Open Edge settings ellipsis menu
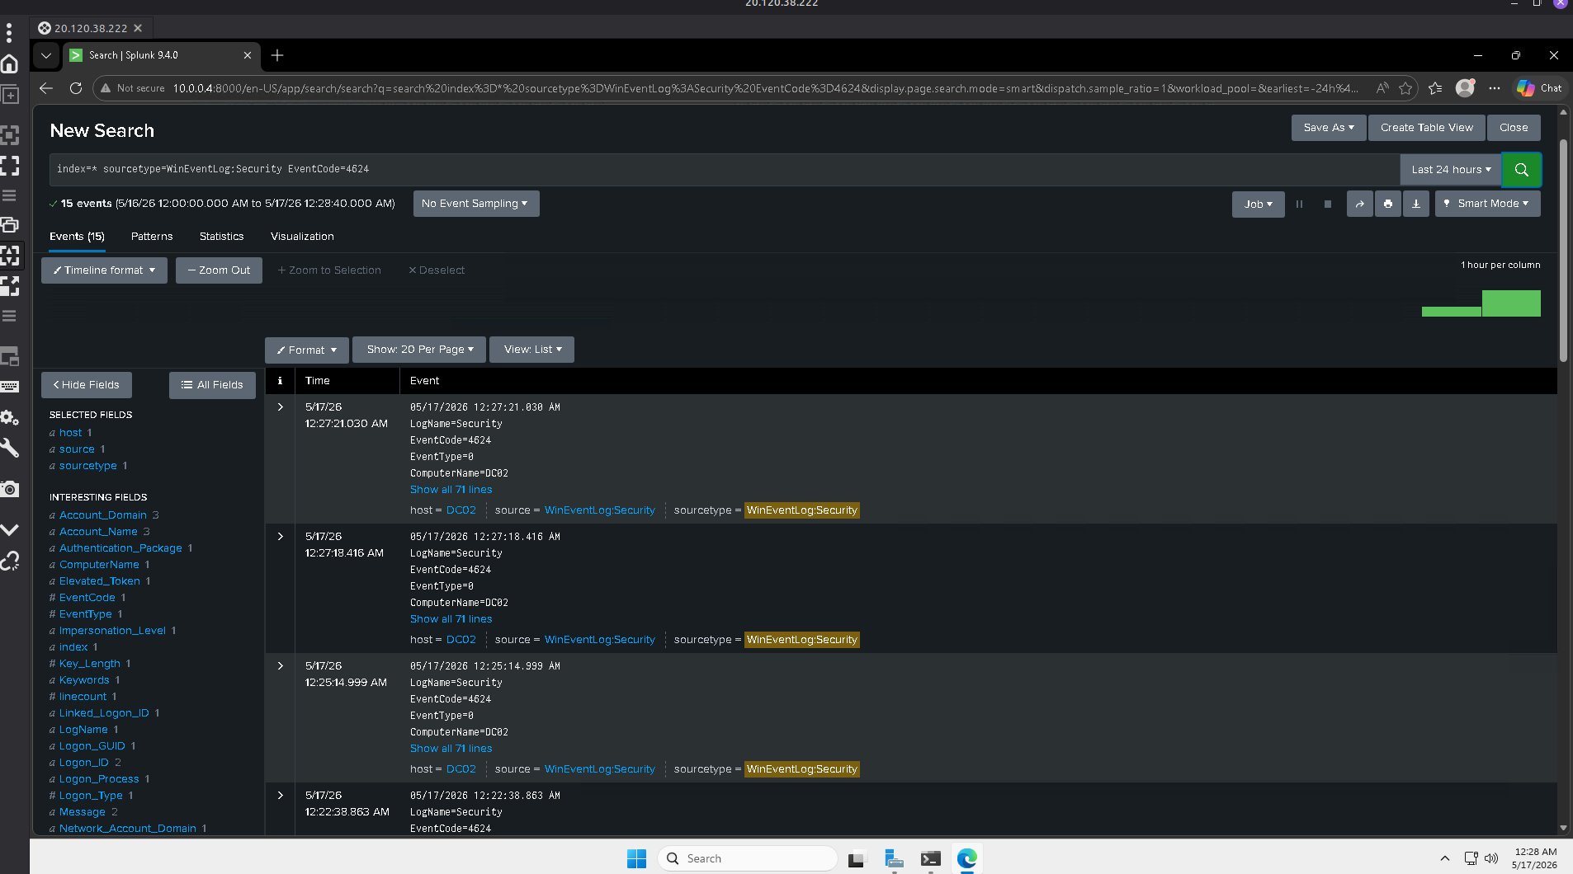Screen dimensions: 1573x874 point(1495,88)
